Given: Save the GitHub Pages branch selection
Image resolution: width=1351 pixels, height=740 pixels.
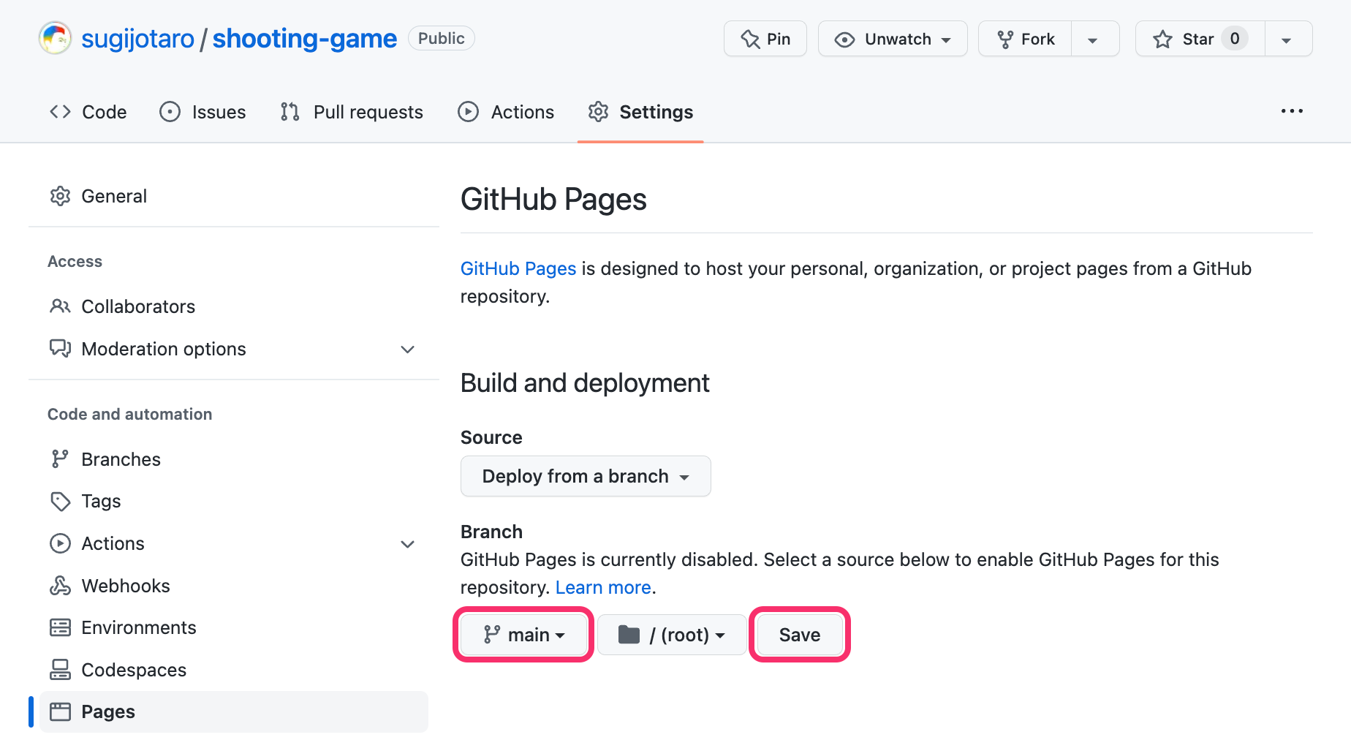Looking at the screenshot, I should tap(799, 635).
